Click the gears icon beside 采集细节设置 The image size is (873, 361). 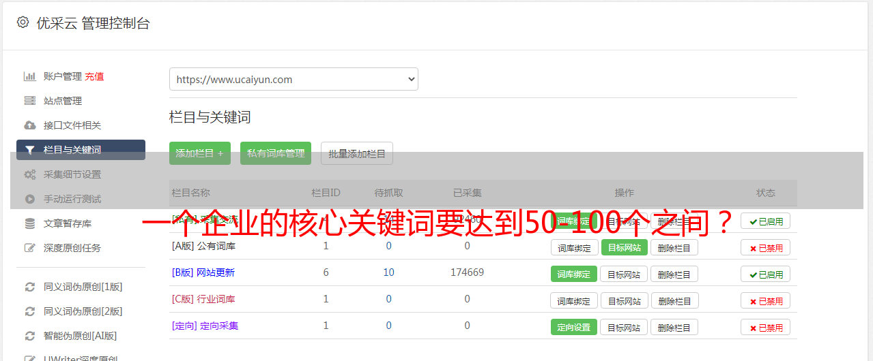tap(30, 174)
